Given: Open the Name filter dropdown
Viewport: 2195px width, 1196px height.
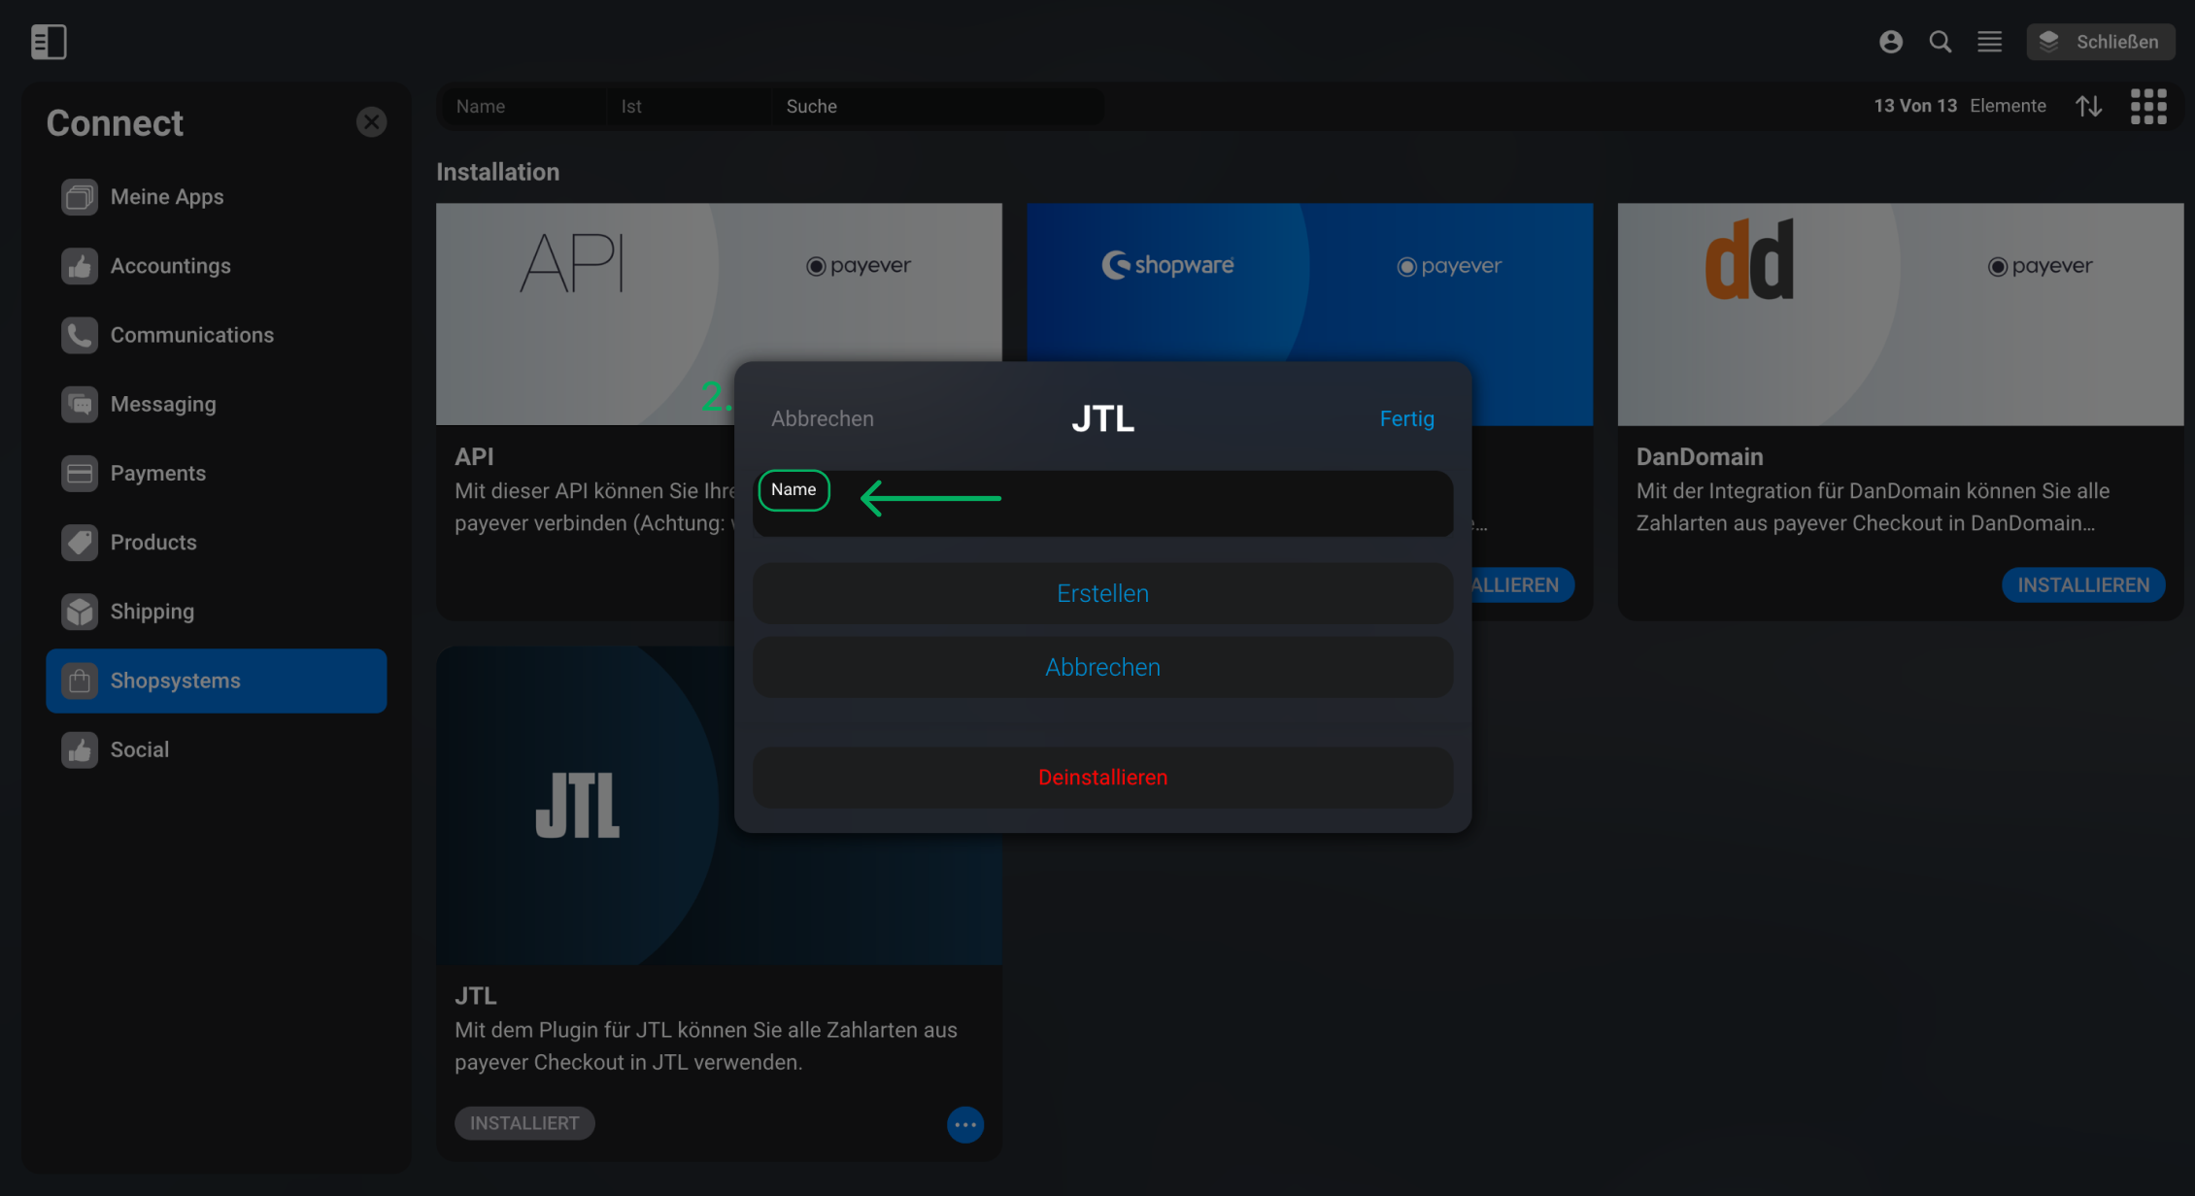Looking at the screenshot, I should pos(524,106).
